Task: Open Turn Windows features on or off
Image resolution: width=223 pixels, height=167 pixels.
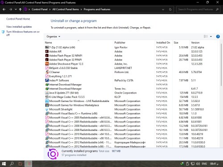Action: click(x=23, y=33)
